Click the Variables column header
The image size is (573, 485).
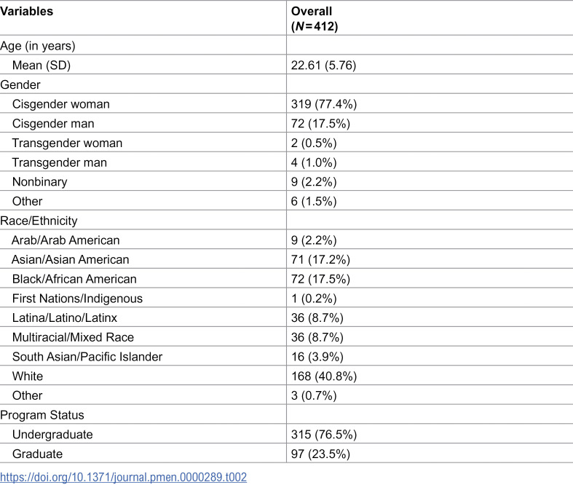click(x=27, y=12)
